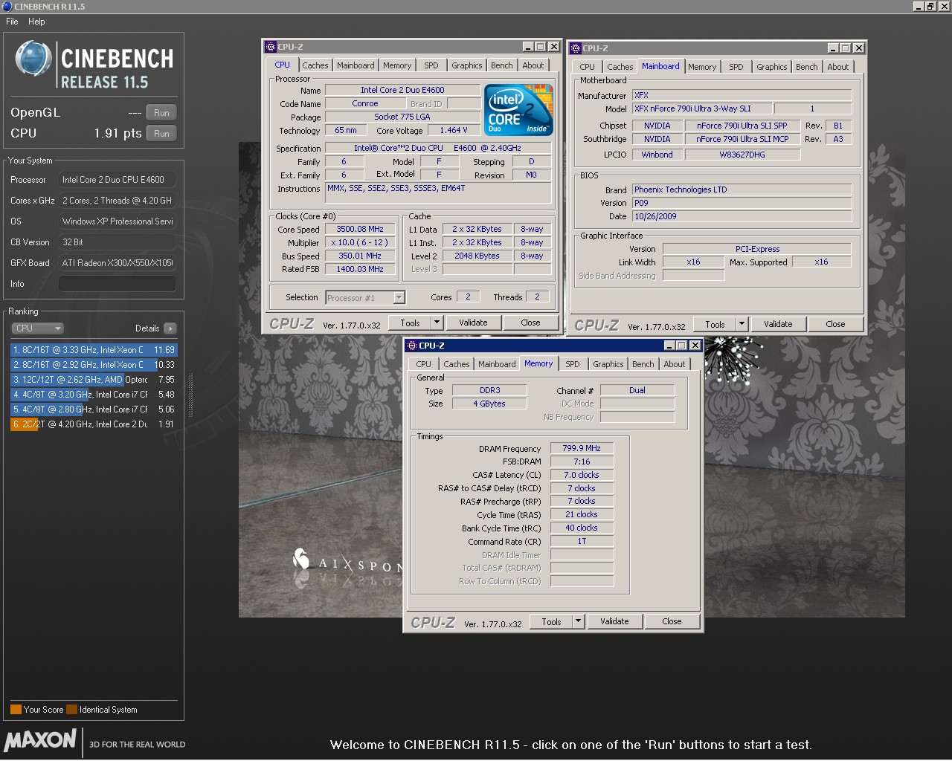Select ranking entry 8C/16T @ 2.92 GHz
Image resolution: width=952 pixels, height=761 pixels.
(x=94, y=364)
